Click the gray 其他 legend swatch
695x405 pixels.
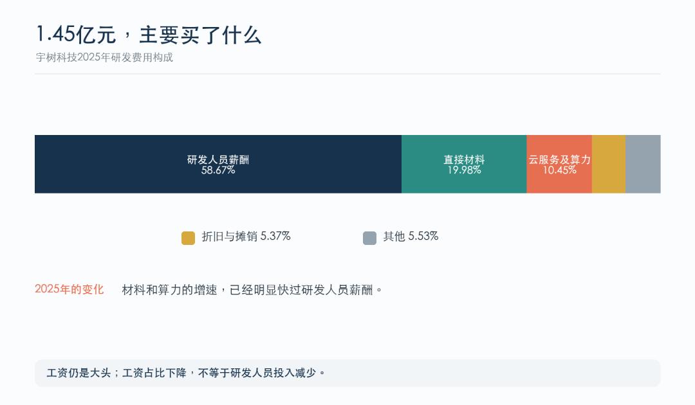pos(369,238)
